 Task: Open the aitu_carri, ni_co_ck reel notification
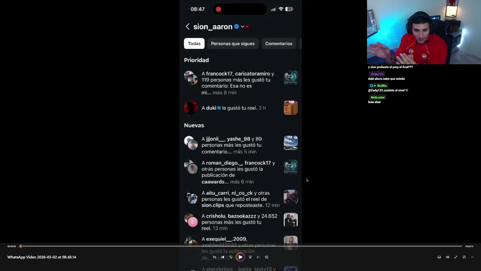click(240, 199)
